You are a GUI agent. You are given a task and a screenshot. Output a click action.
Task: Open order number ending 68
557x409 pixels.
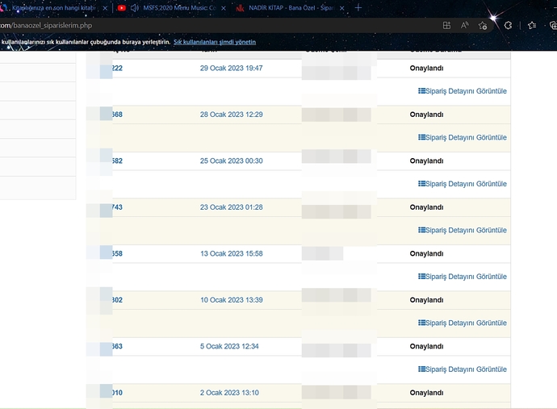click(x=117, y=115)
